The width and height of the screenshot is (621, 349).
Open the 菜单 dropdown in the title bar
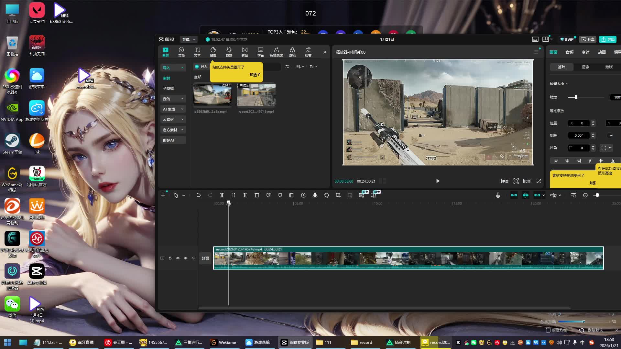click(x=189, y=39)
